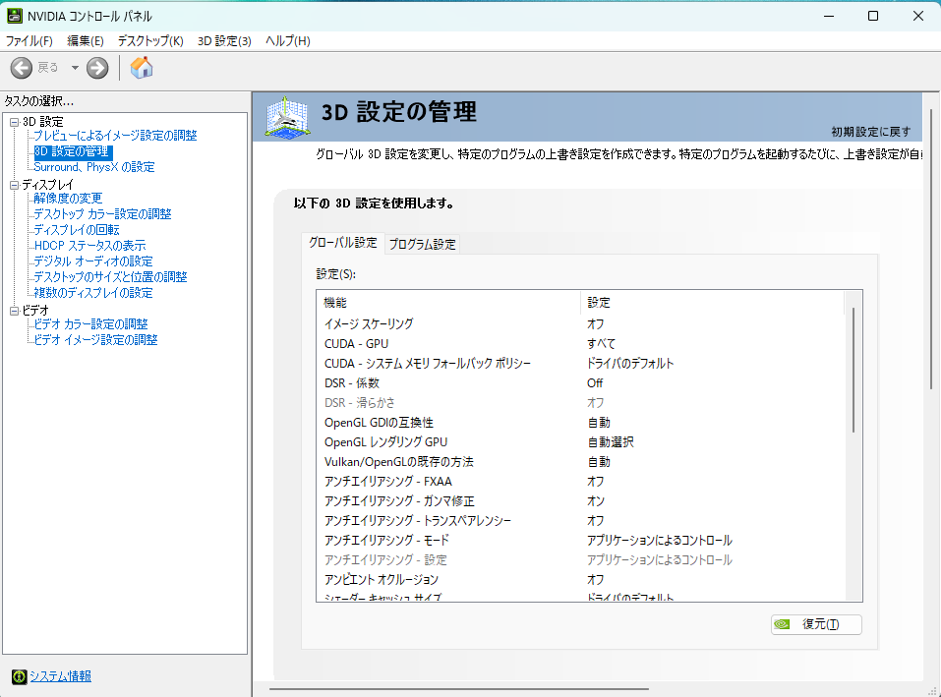Viewport: 941px width, 697px height.
Task: Click the Forward arrow toolbar icon
Action: tap(97, 68)
